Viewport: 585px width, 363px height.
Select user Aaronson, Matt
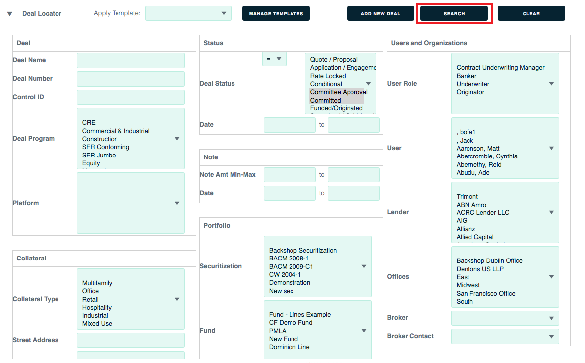point(477,149)
